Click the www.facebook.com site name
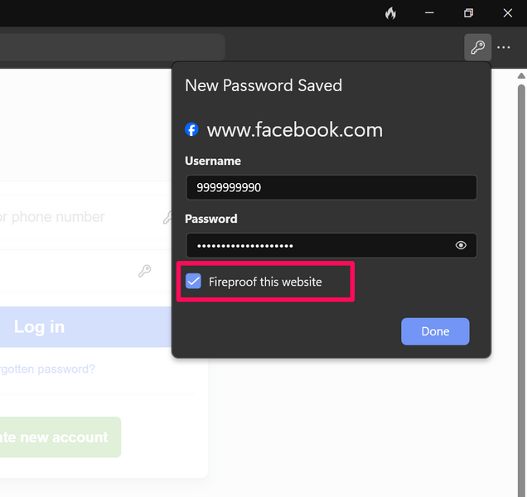 point(294,130)
